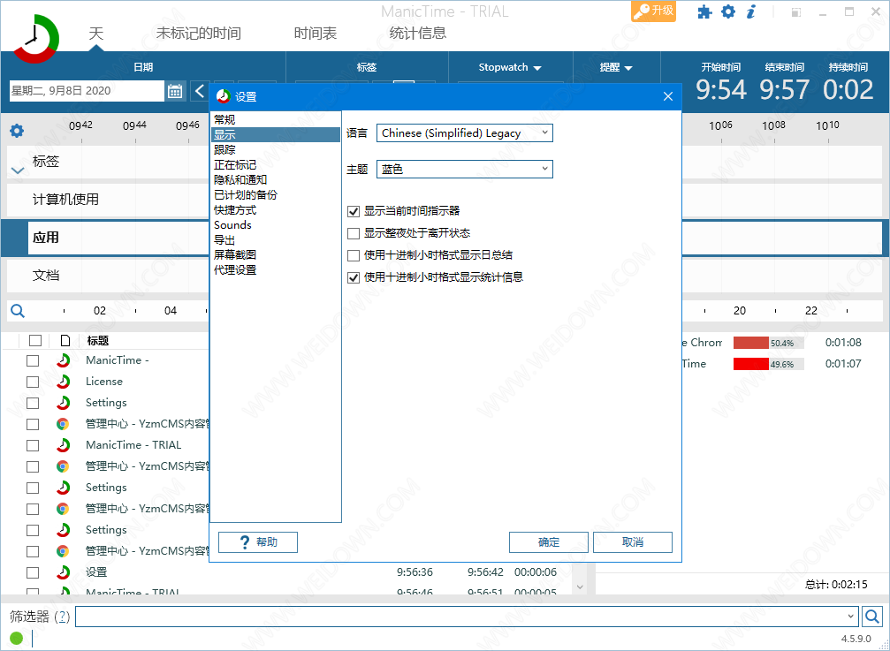
Task: Click the timeline gear settings icon
Action: pos(17,132)
